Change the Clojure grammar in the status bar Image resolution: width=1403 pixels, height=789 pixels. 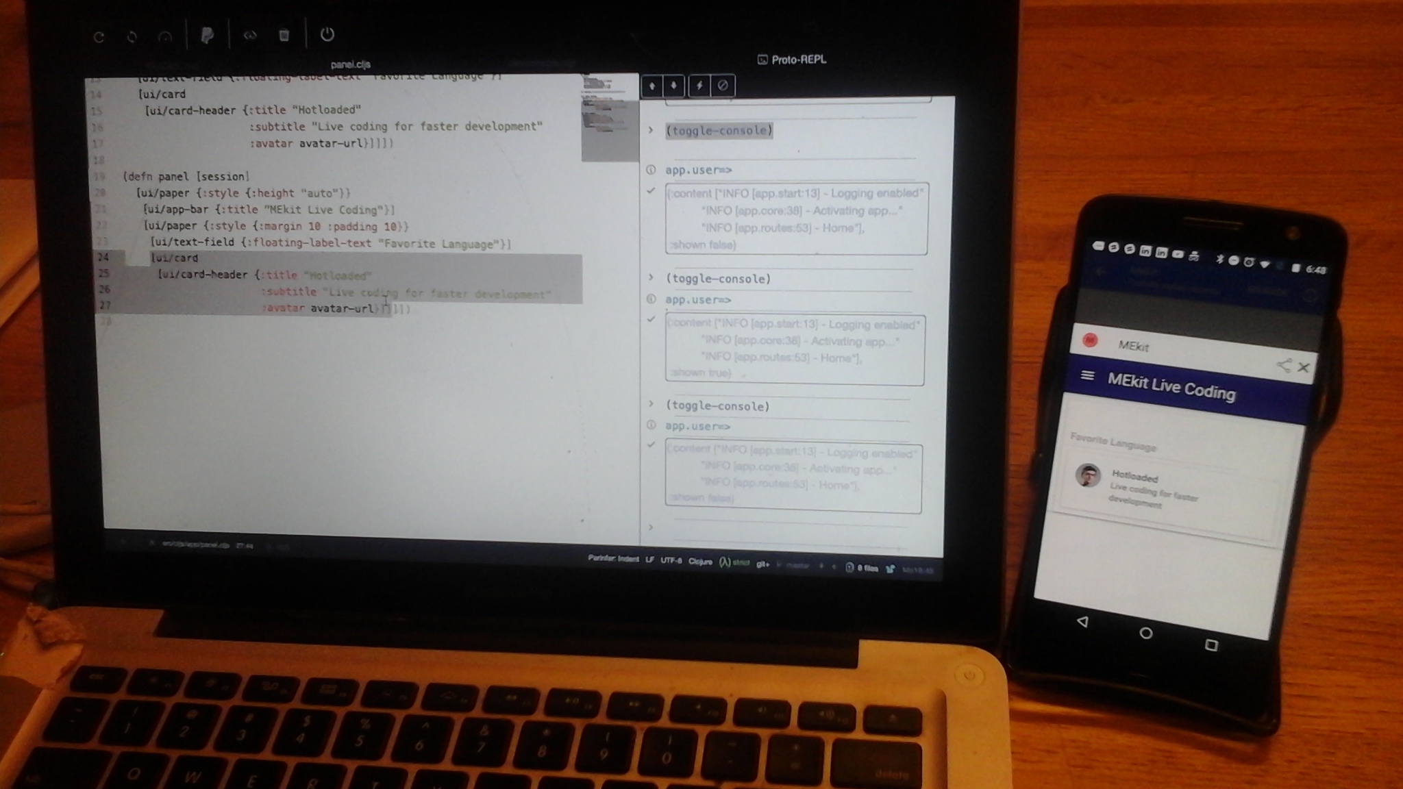(x=700, y=562)
